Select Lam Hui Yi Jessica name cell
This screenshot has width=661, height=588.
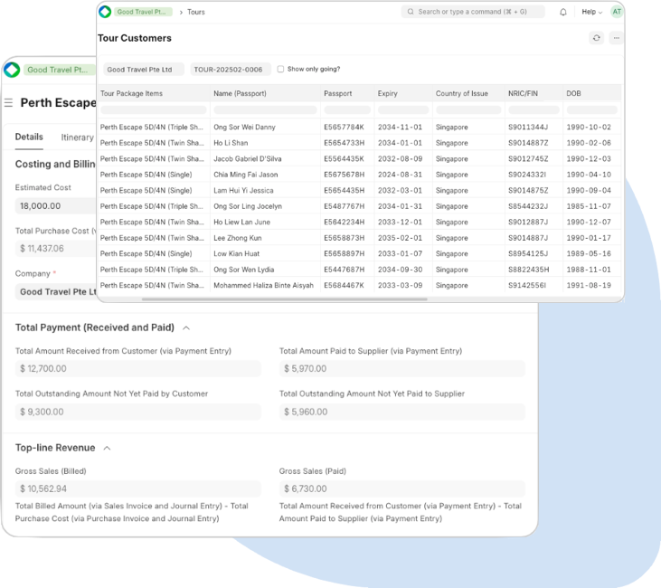click(265, 190)
